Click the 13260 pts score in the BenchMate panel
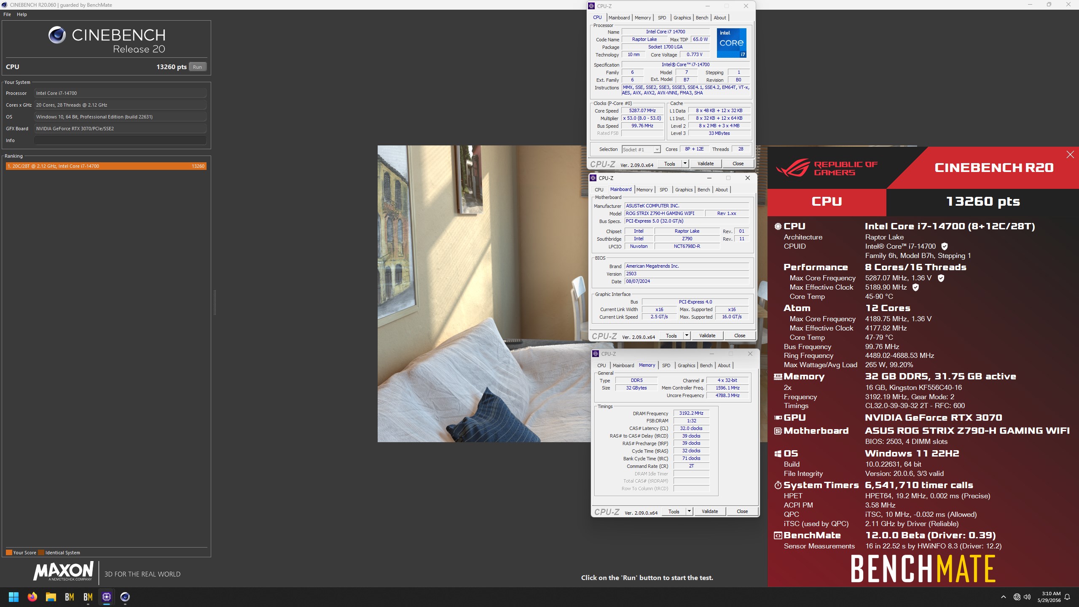This screenshot has height=607, width=1079. coord(983,201)
